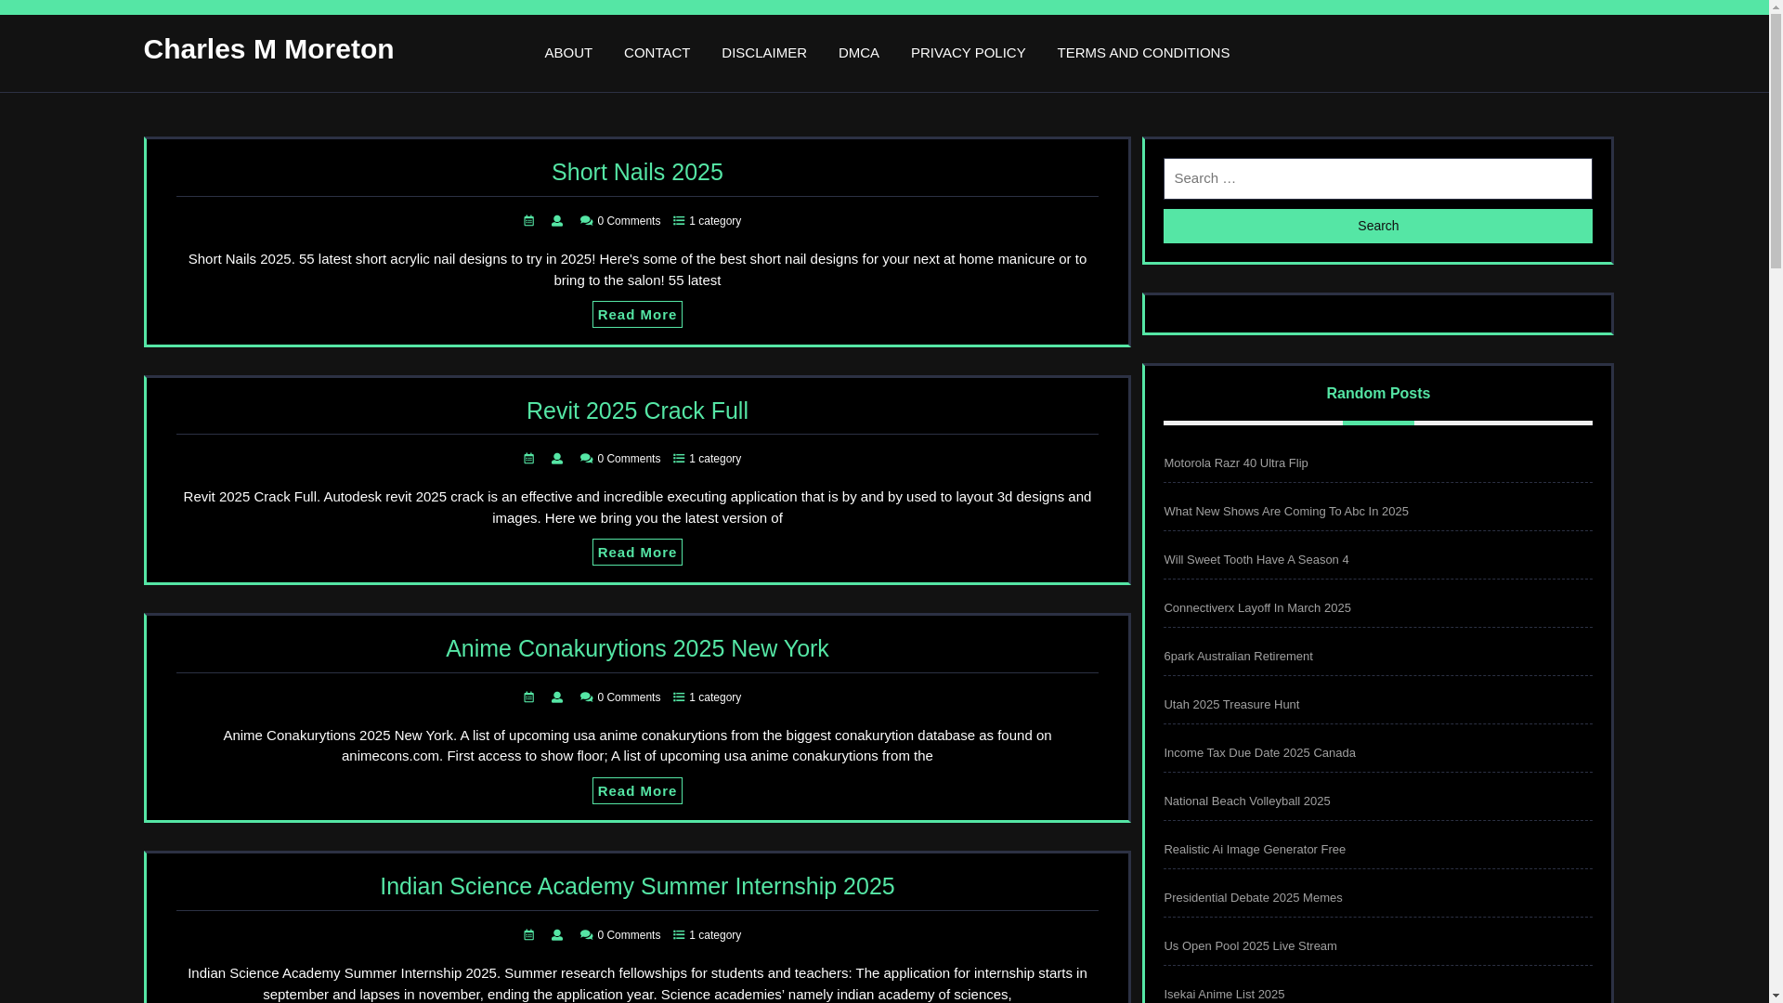Open Connectiverx Layoff In March 2025 link
Screen dimensions: 1783x1003
coord(1257,608)
